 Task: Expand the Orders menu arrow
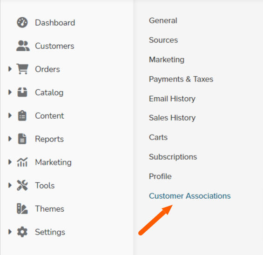click(10, 69)
